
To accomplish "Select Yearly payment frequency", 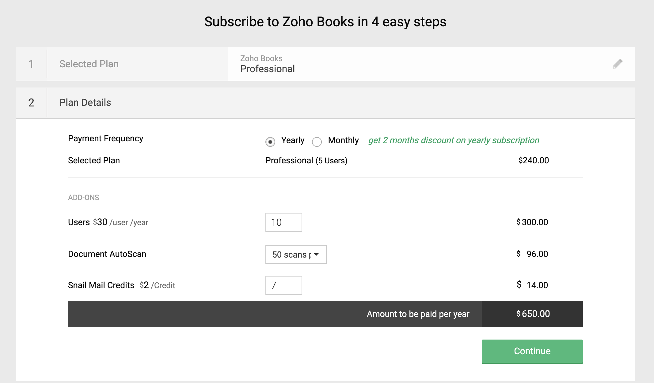I will tap(270, 142).
